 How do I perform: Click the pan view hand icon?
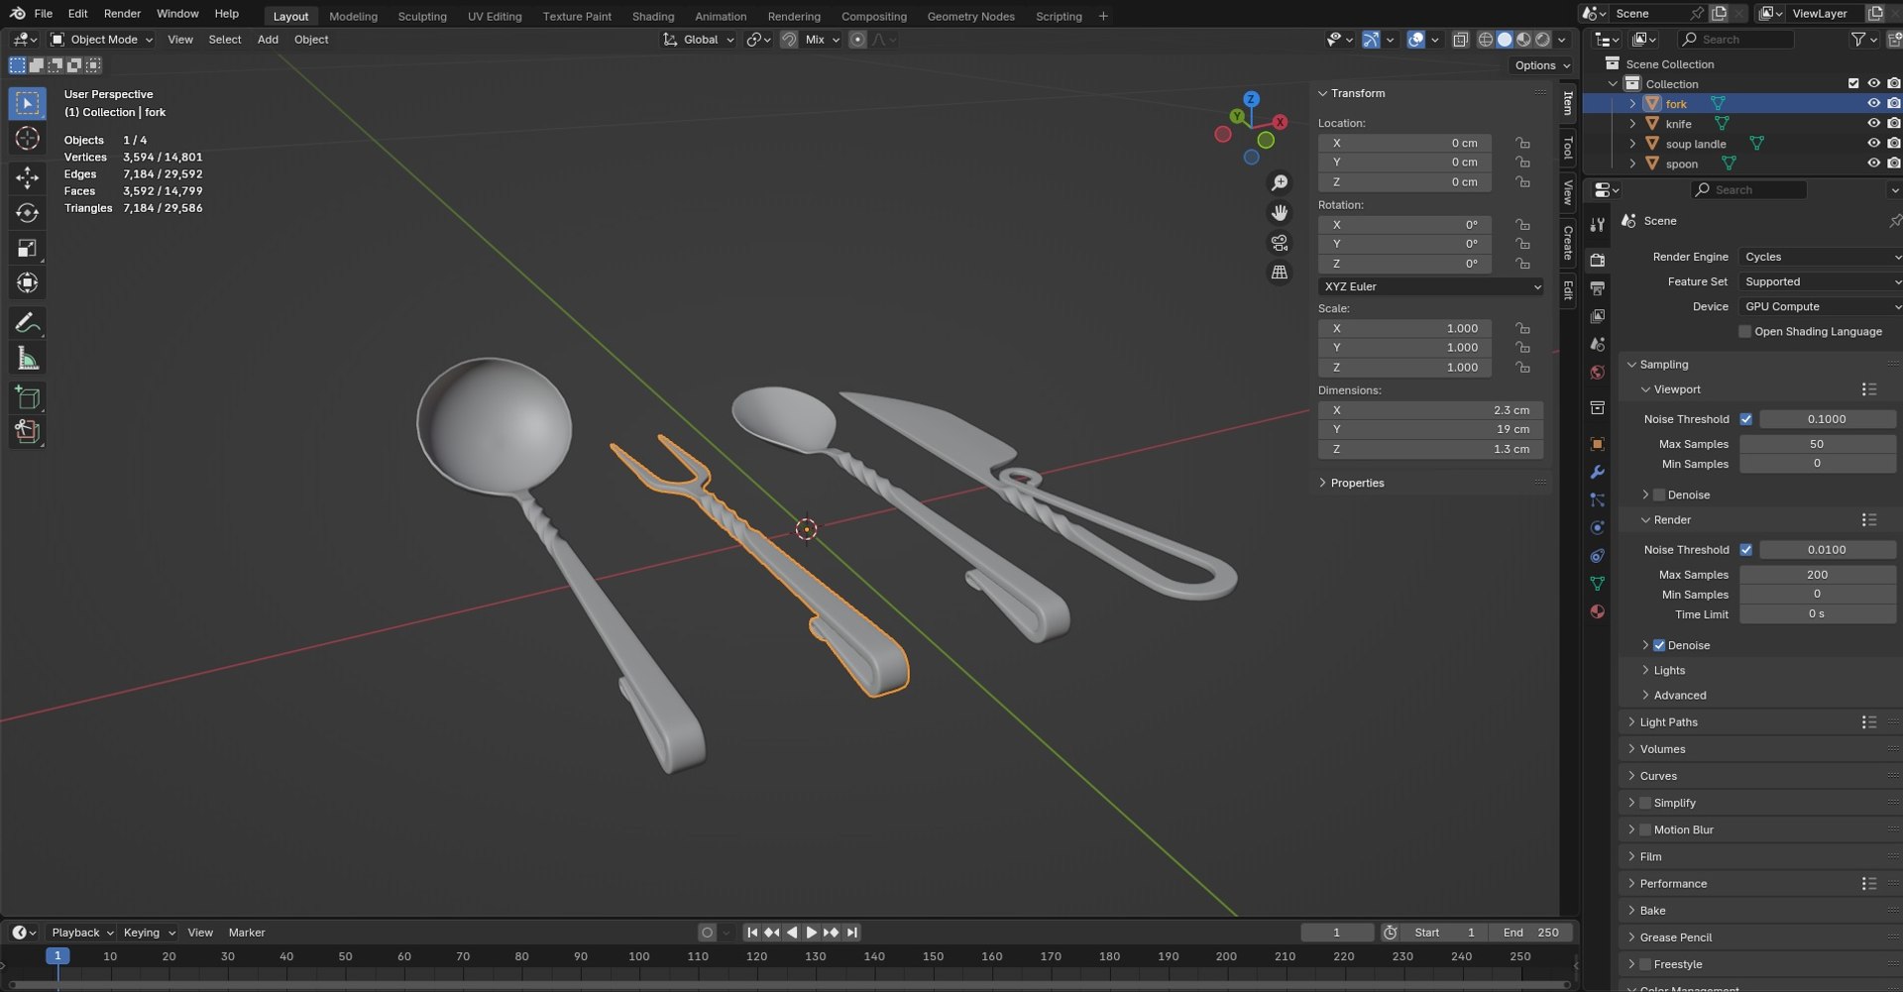coord(1280,213)
